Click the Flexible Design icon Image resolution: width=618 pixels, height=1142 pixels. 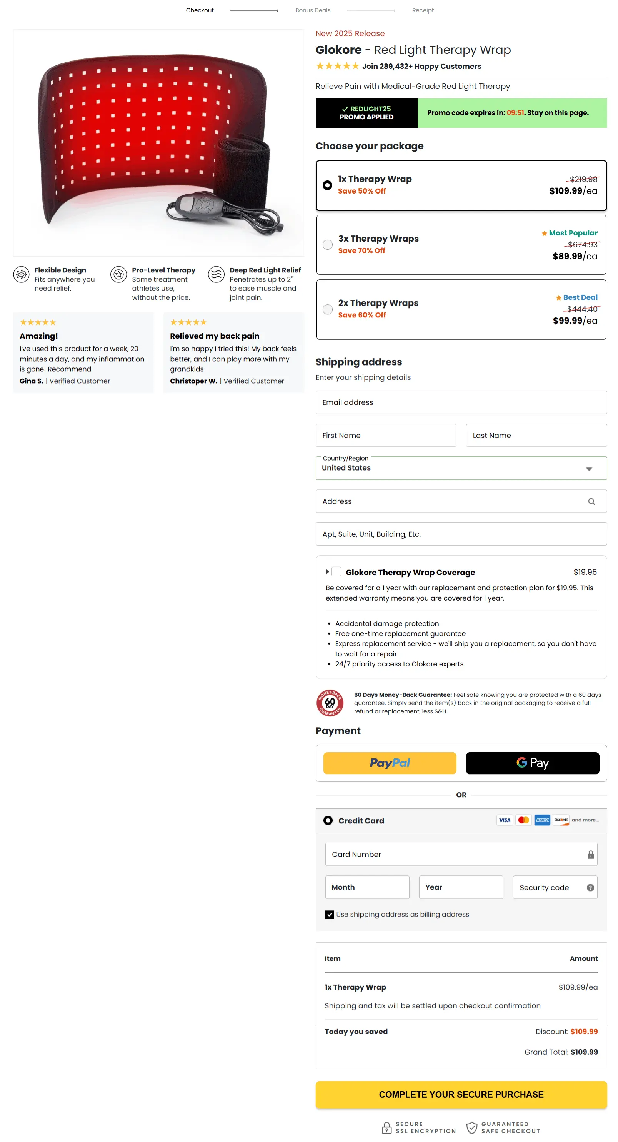pyautogui.click(x=21, y=275)
